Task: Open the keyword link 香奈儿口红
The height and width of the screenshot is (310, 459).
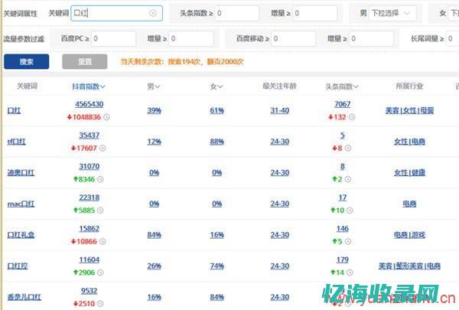Action: pyautogui.click(x=24, y=297)
